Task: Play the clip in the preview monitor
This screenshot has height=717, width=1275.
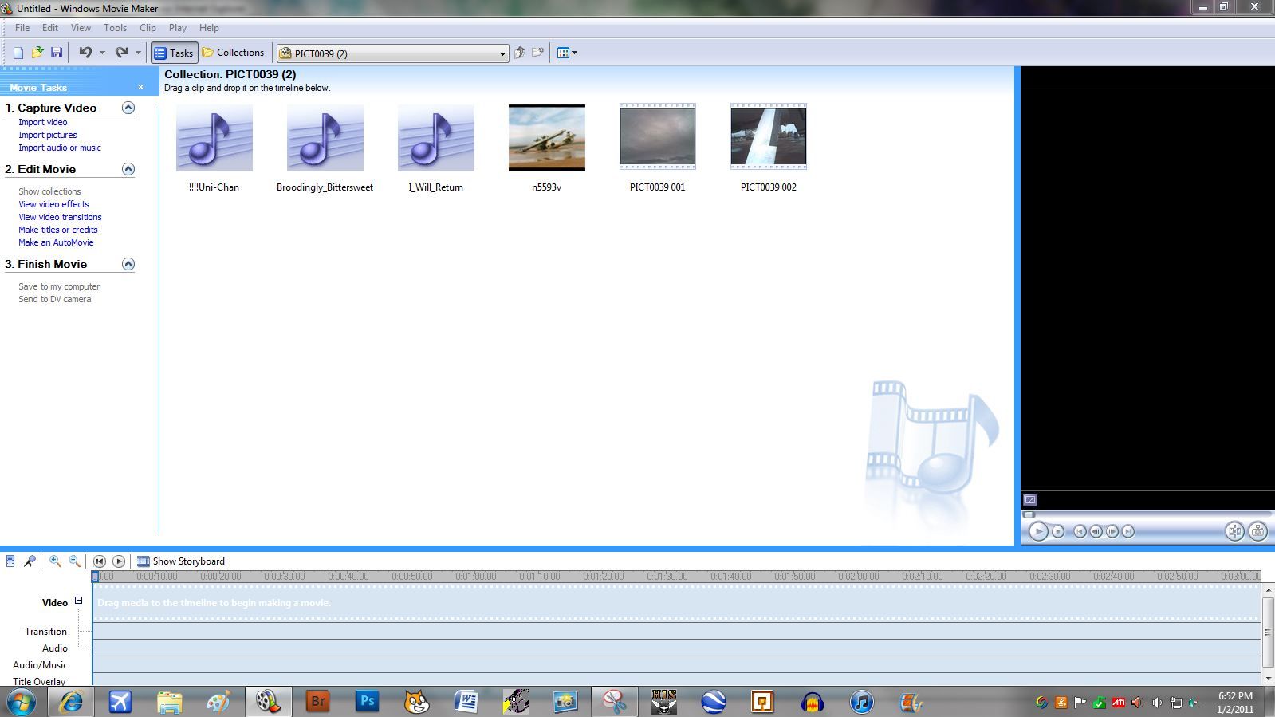Action: point(1038,531)
